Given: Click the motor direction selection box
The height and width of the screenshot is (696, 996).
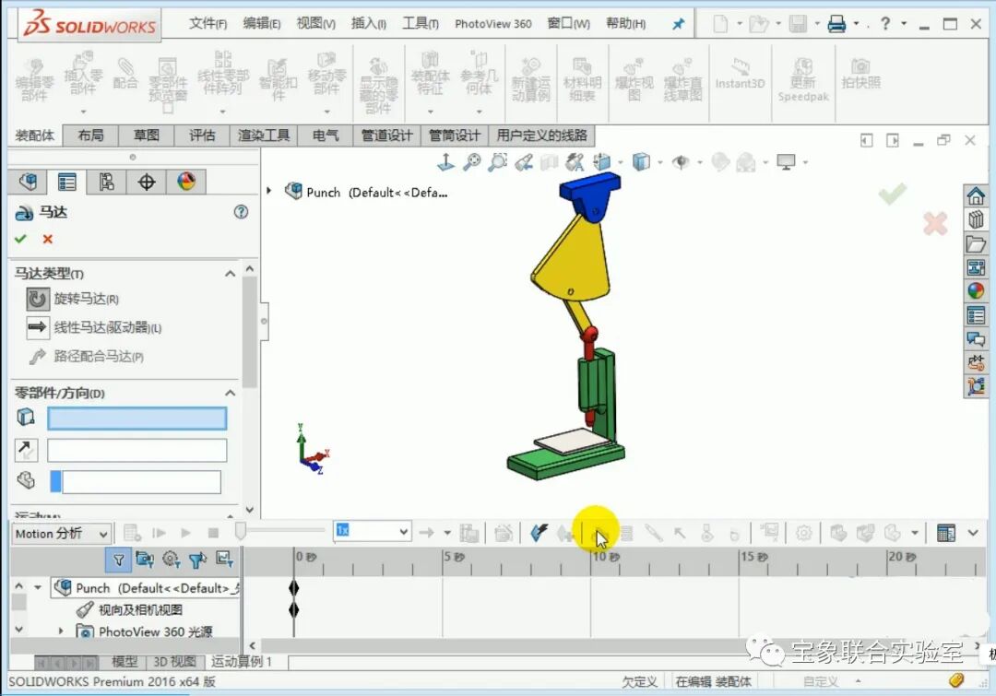Looking at the screenshot, I should 136,450.
